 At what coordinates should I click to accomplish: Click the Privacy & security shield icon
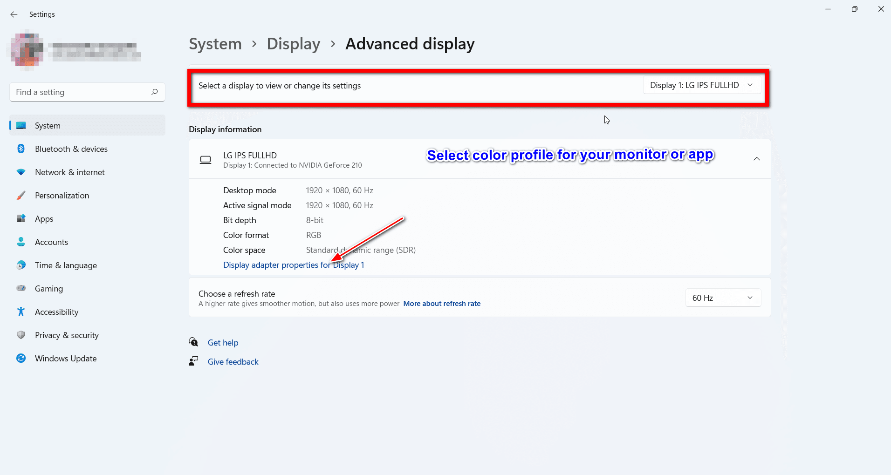click(x=21, y=335)
